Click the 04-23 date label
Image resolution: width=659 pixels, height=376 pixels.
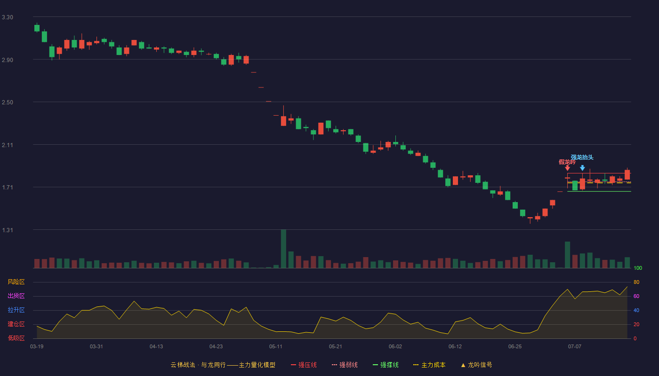[x=216, y=346]
